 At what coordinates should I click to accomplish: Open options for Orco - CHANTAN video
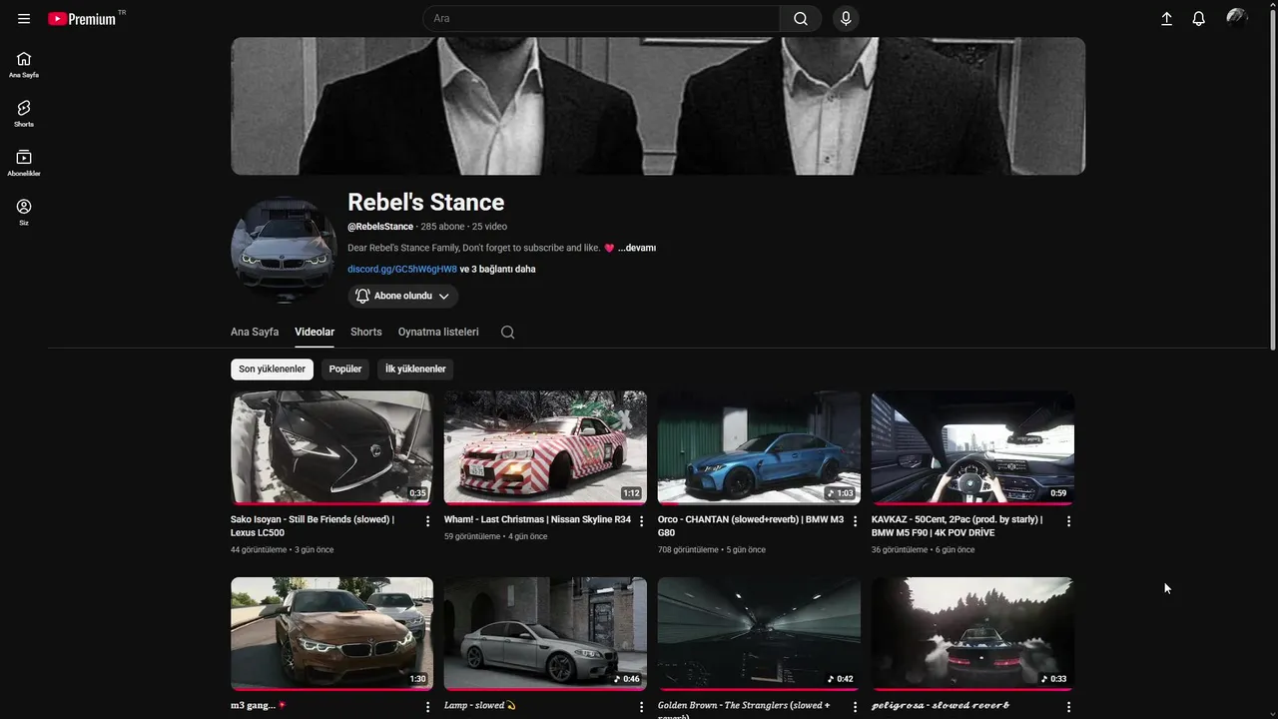pyautogui.click(x=856, y=521)
